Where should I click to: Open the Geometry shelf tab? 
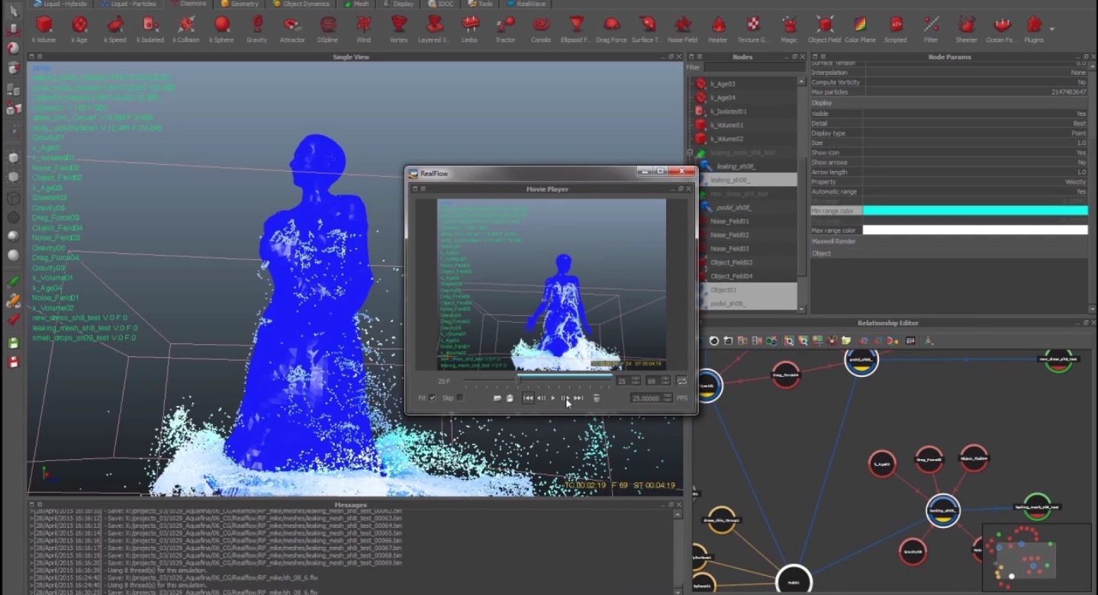tap(240, 4)
